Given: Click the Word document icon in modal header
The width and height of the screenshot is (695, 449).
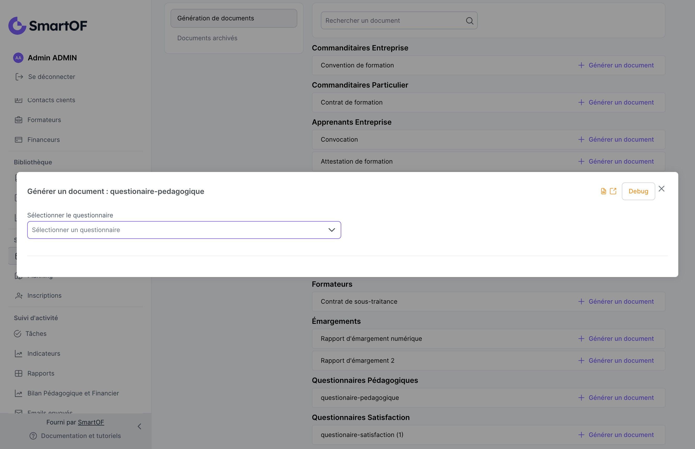Looking at the screenshot, I should tap(603, 191).
